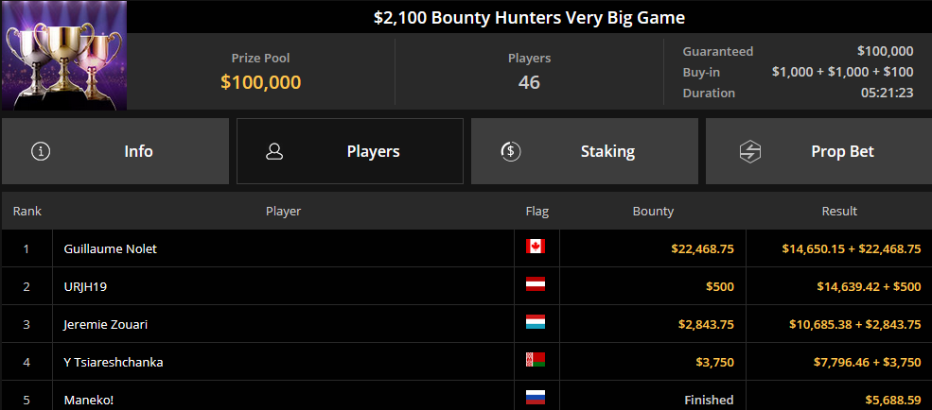The height and width of the screenshot is (410, 932).
Task: Select the URJH19 player row
Action: pyautogui.click(x=466, y=286)
